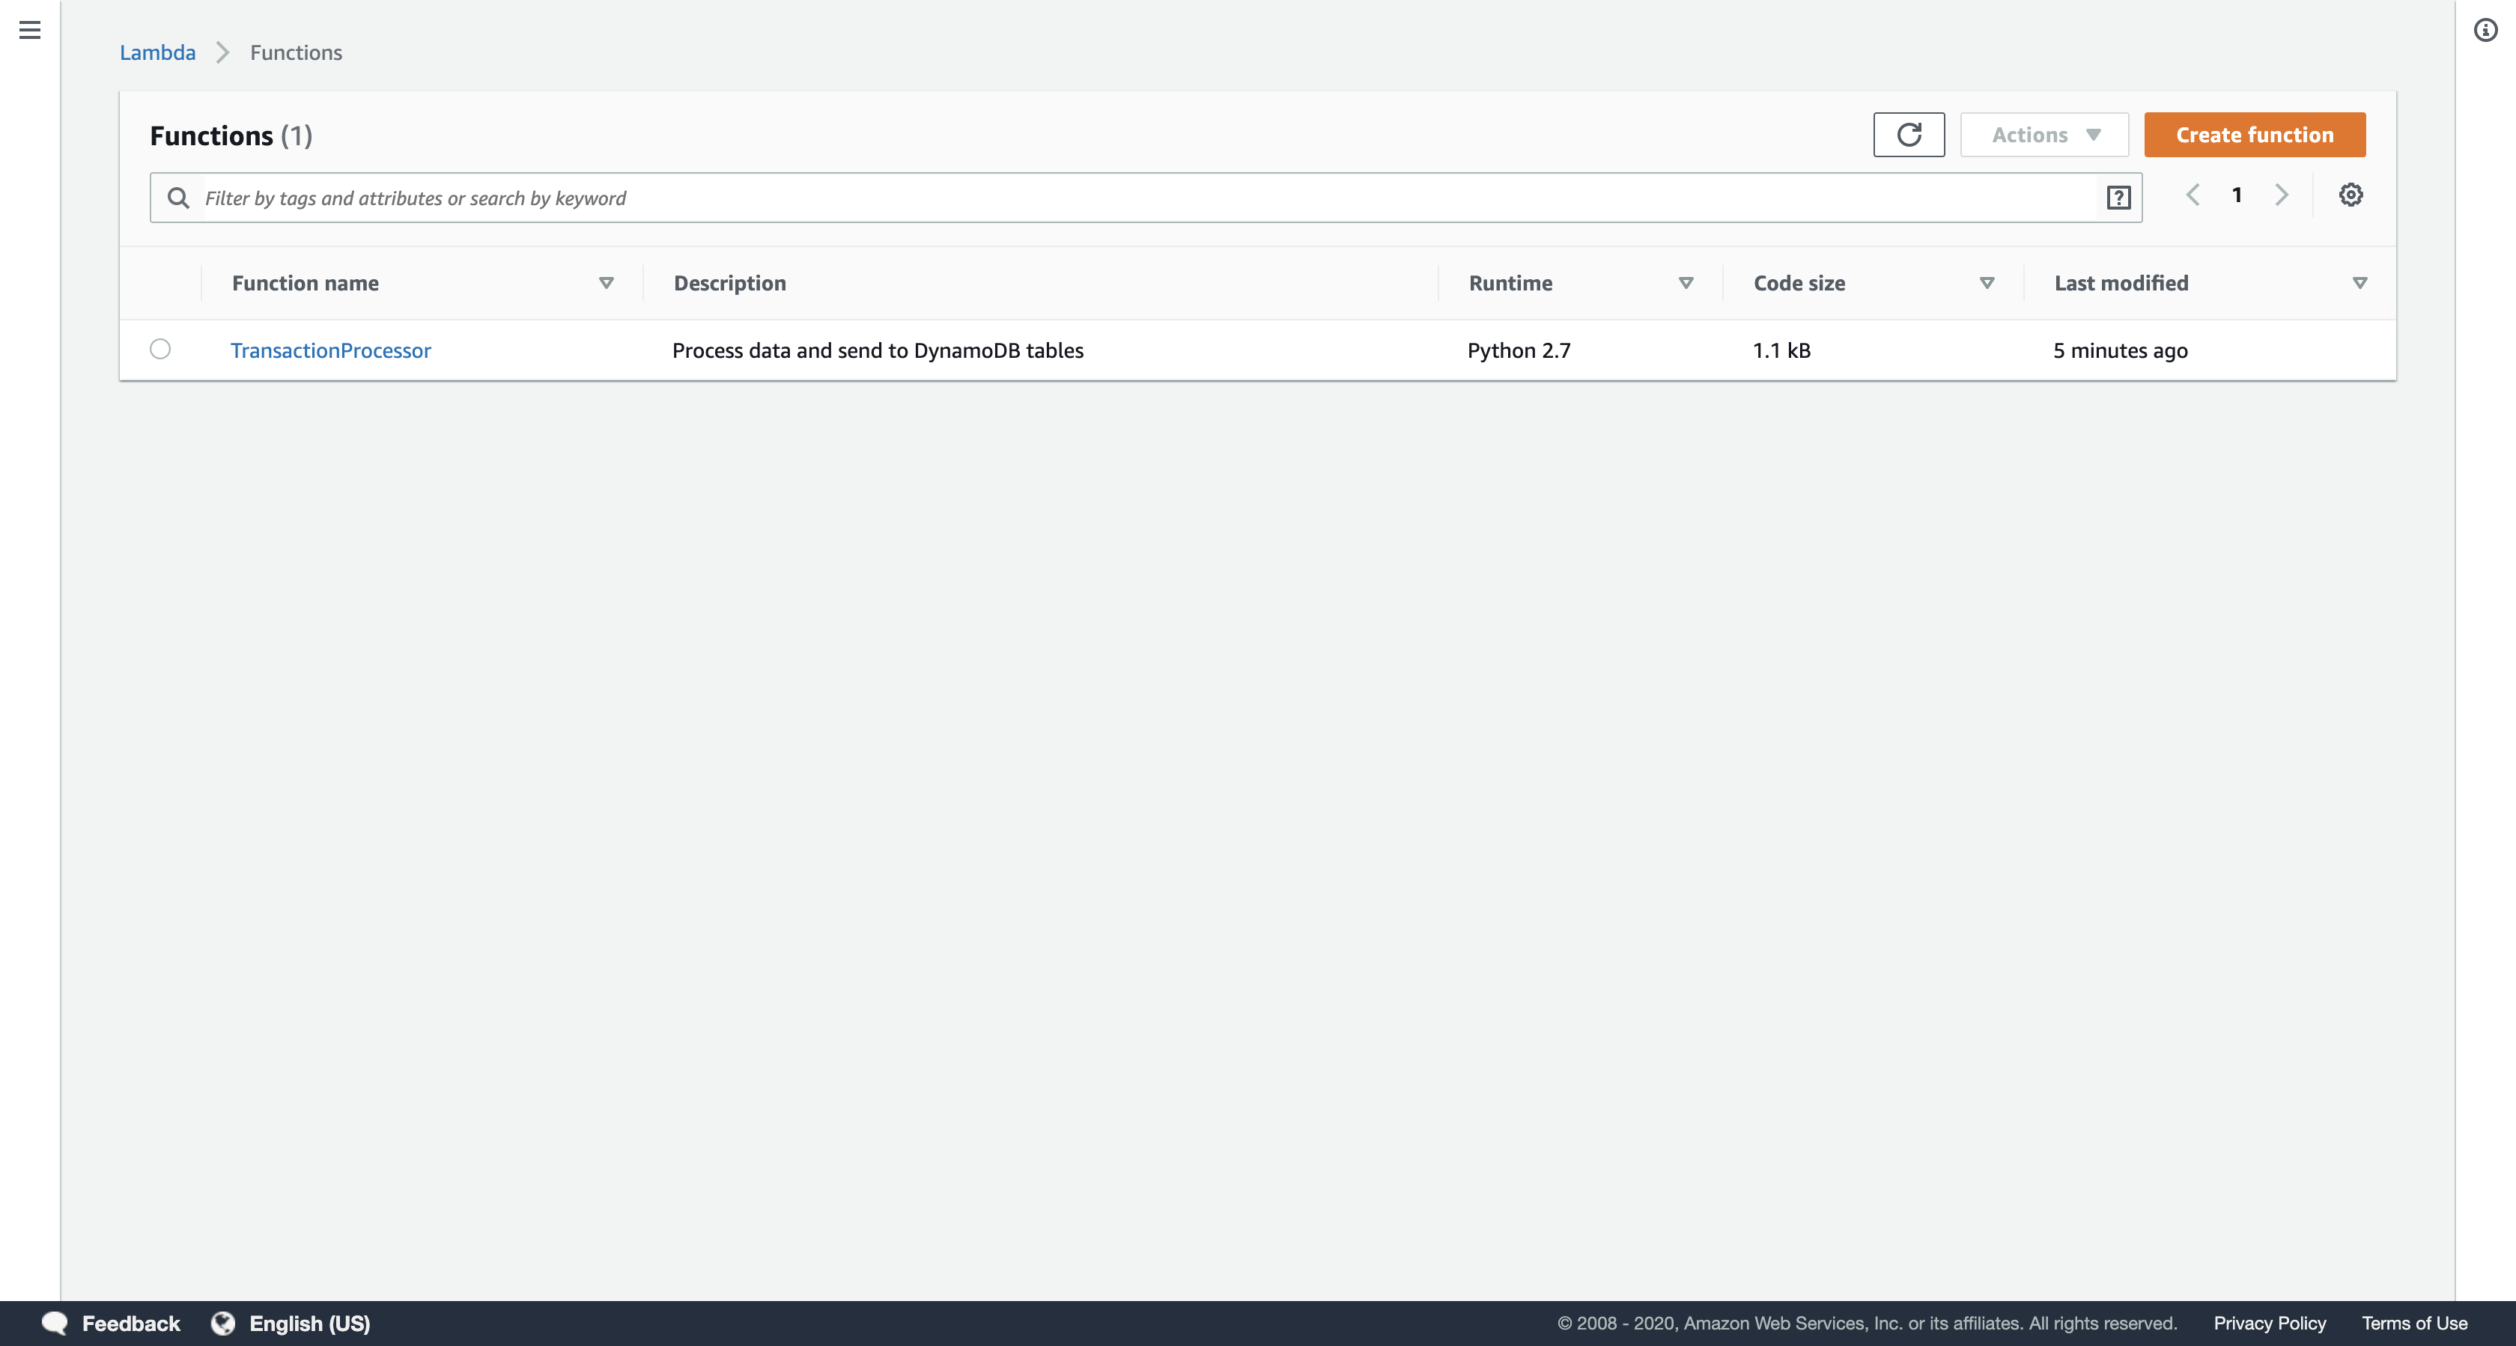This screenshot has width=2516, height=1346.
Task: Refresh the functions list
Action: [x=1909, y=135]
